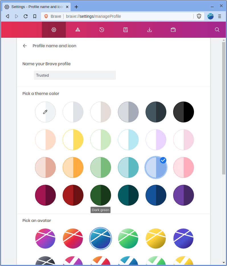Bookmark this page from the toolbar
The image size is (227, 266).
click(x=35, y=16)
